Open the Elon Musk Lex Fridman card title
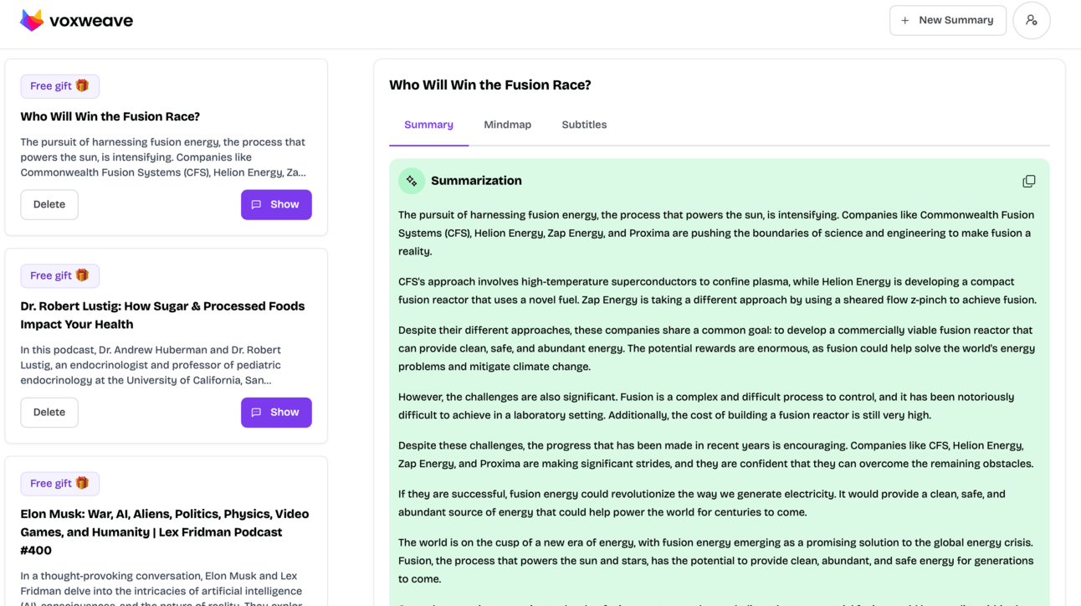The width and height of the screenshot is (1081, 606). coord(165,532)
